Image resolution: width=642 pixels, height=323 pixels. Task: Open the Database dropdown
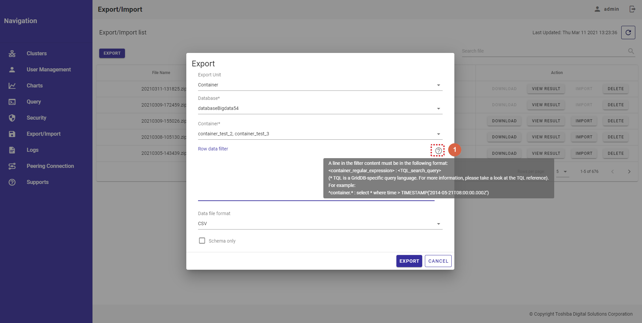[x=320, y=109]
